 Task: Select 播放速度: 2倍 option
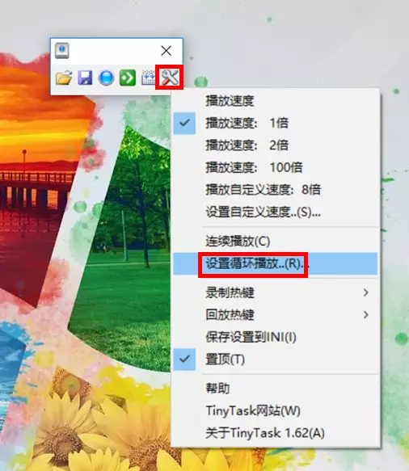point(276,145)
